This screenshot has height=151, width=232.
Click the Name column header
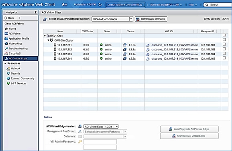point(60,31)
